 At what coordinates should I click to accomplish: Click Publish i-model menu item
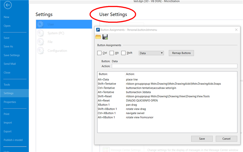[13, 140]
